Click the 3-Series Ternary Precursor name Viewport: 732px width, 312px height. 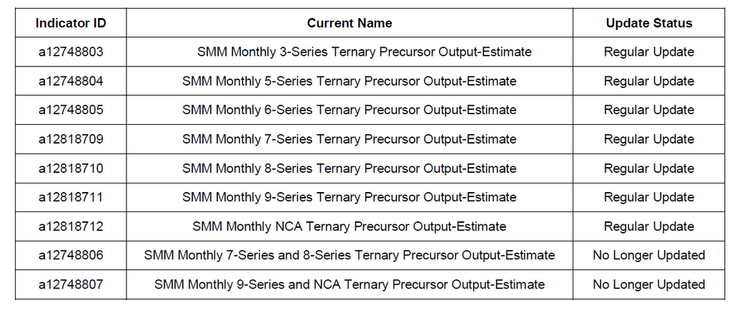pyautogui.click(x=365, y=52)
